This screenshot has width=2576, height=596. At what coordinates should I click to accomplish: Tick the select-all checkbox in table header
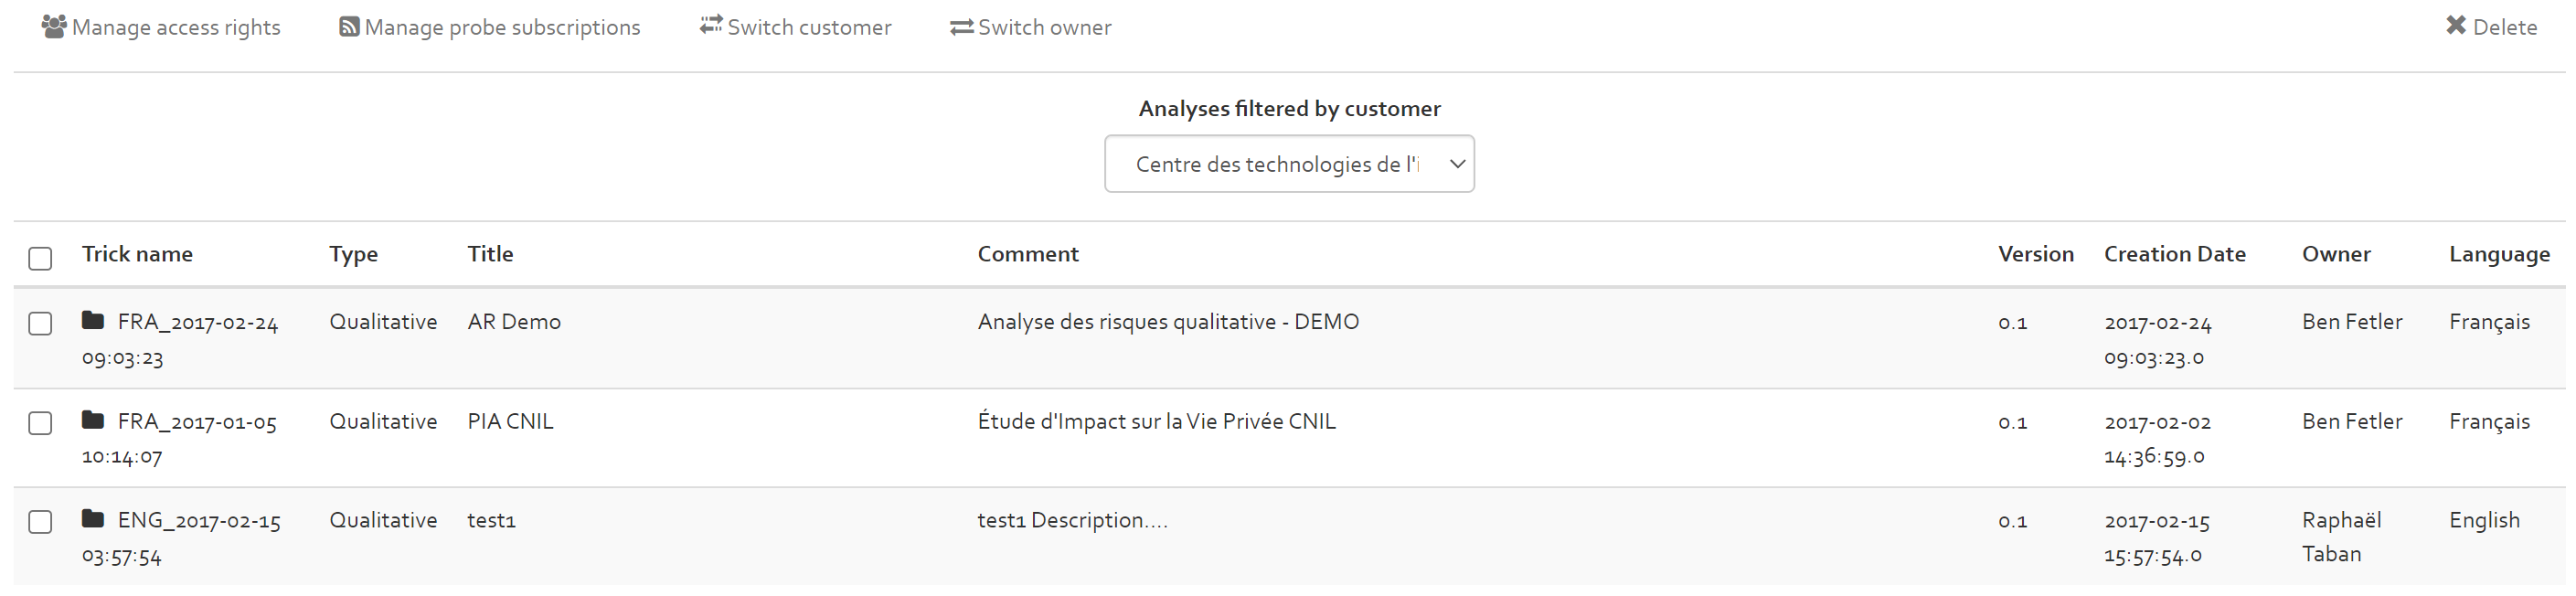coord(40,259)
